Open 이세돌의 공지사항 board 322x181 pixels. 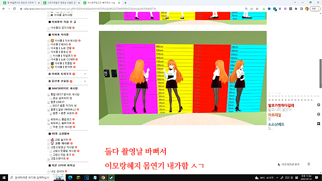(61, 28)
